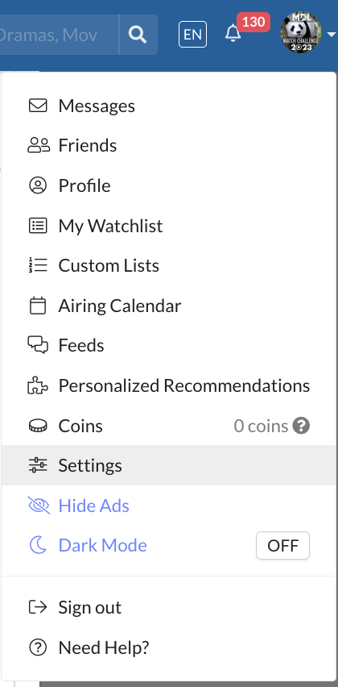Viewport: 338px width, 687px height.
Task: Click the envelope icon next to Messages
Action: click(38, 106)
